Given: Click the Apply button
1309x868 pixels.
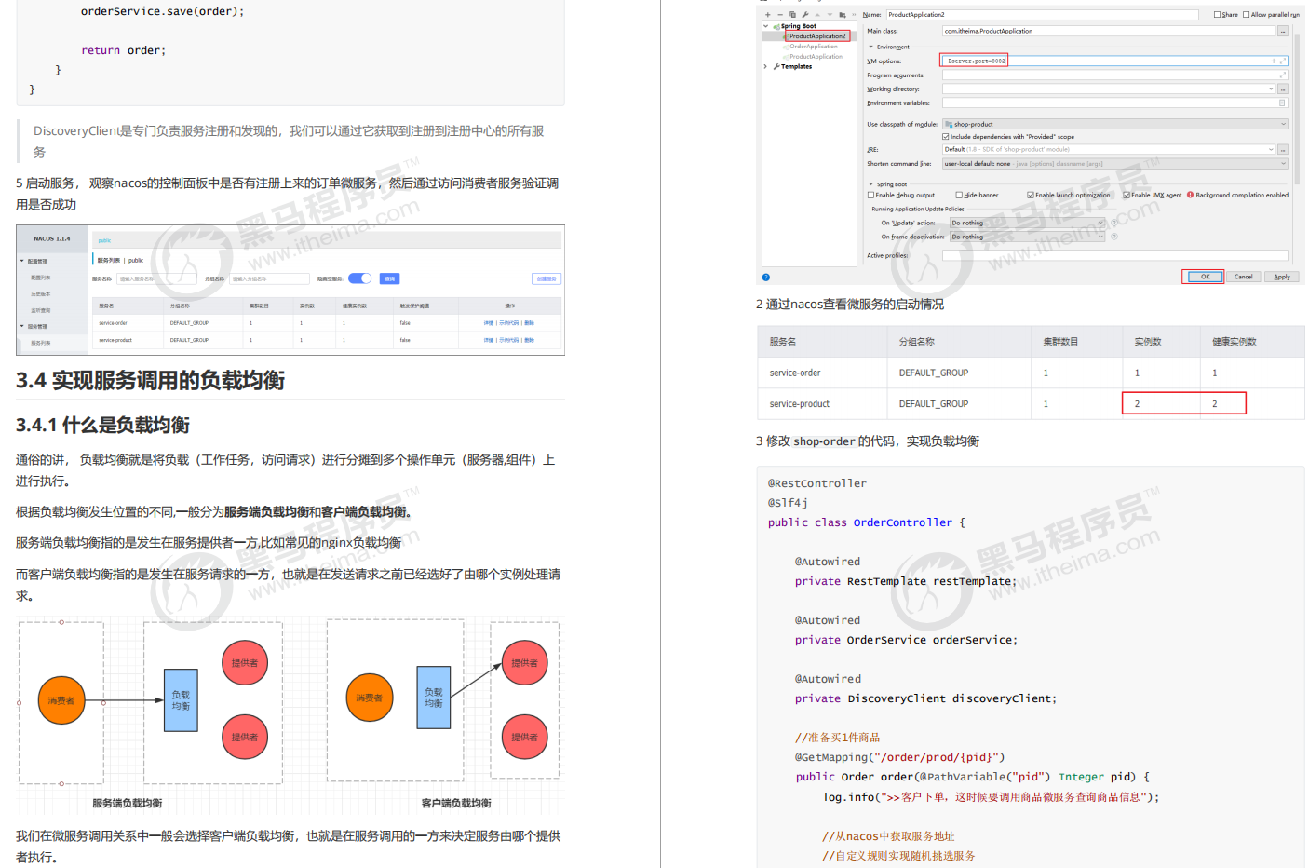Looking at the screenshot, I should (x=1282, y=277).
